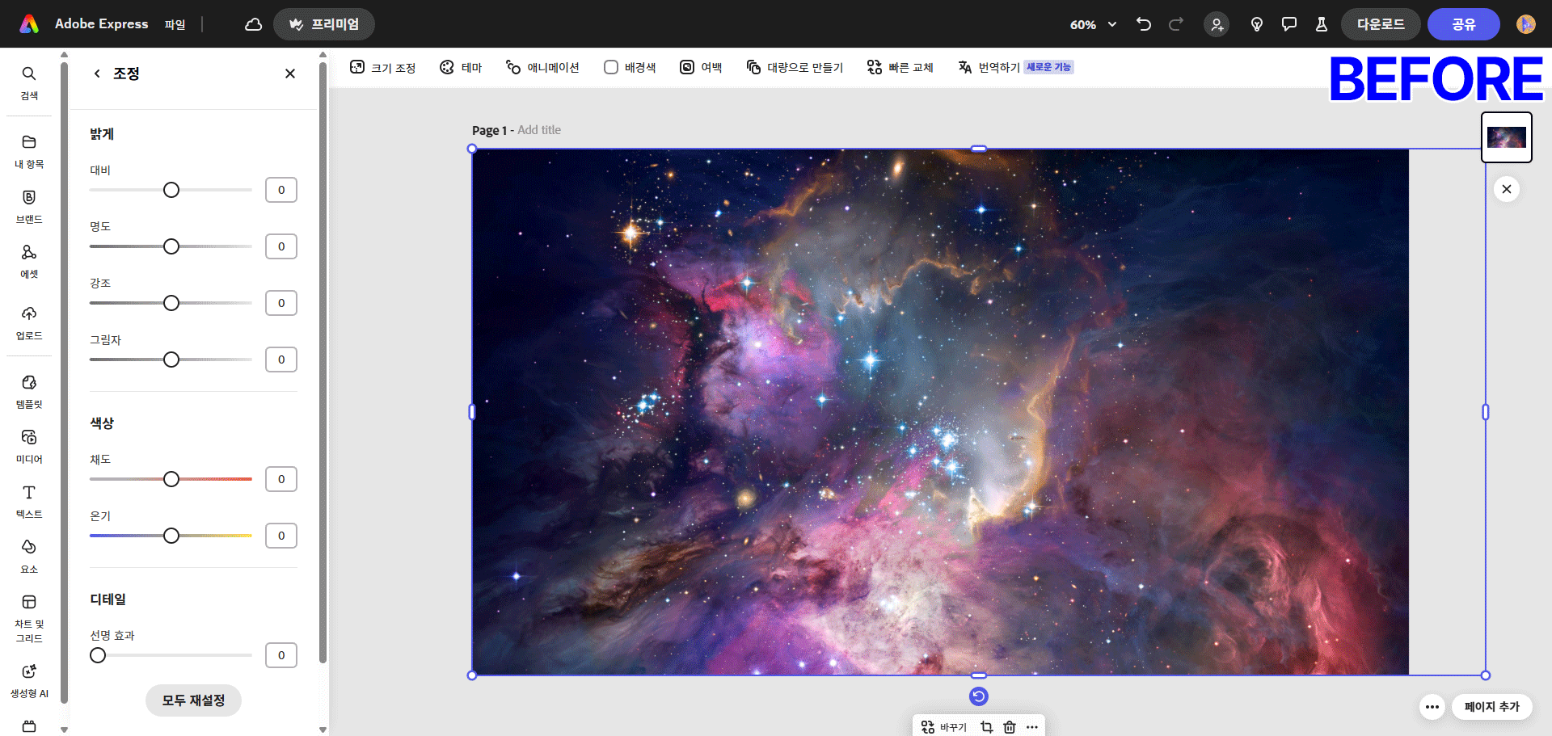Click the 명도 value input field
Viewport: 1552px width, 736px height.
click(281, 246)
